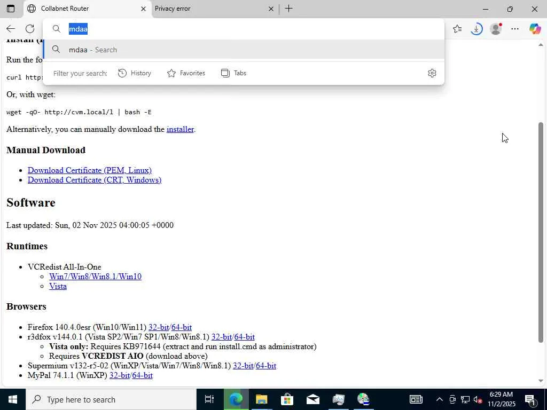Switch to the Privacy error tab

(215, 9)
